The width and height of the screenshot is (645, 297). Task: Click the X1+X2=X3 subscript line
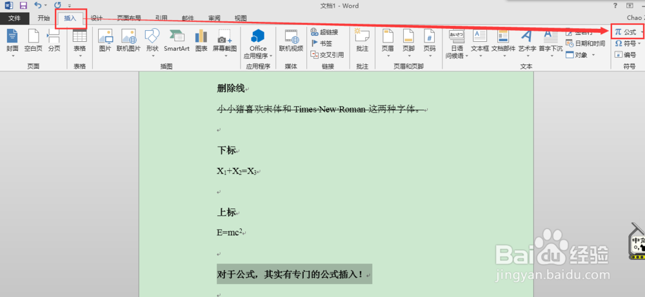(x=237, y=172)
